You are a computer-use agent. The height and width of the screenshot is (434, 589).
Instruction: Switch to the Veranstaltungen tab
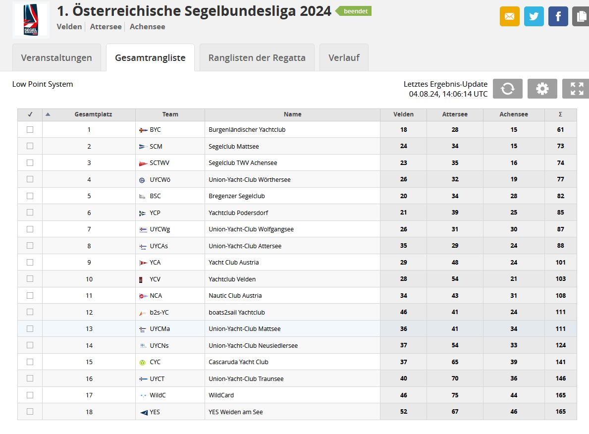[x=56, y=57]
